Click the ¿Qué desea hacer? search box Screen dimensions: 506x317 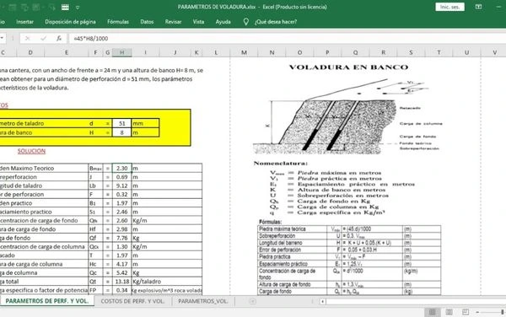(x=276, y=22)
